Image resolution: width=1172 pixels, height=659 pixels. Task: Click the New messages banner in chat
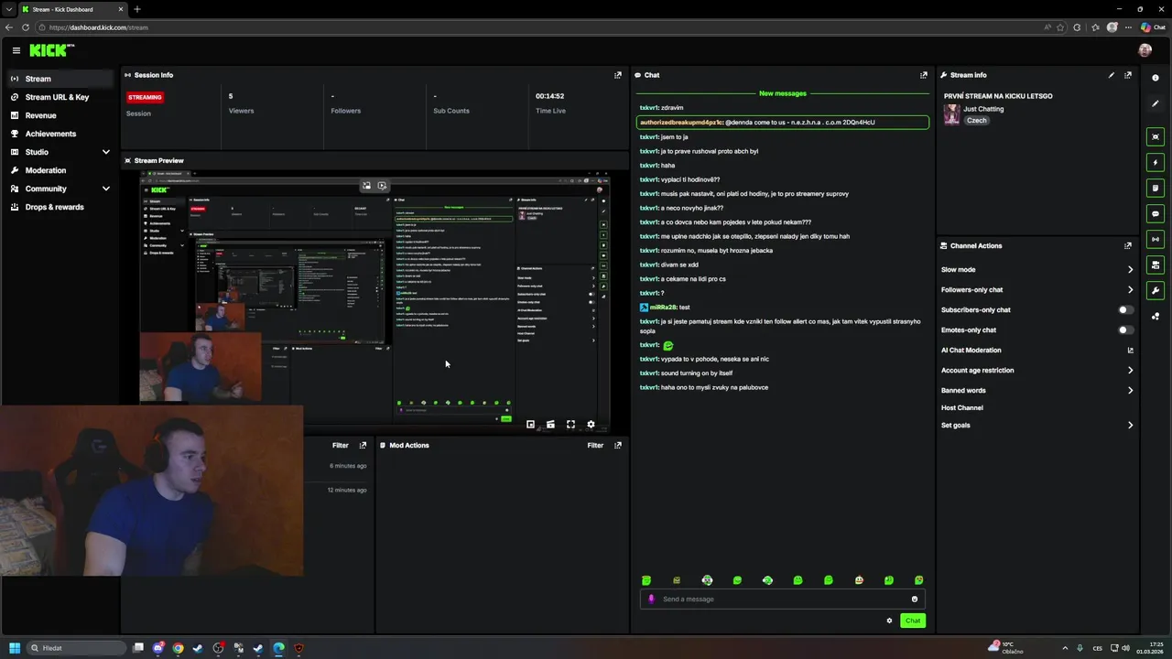pos(782,93)
